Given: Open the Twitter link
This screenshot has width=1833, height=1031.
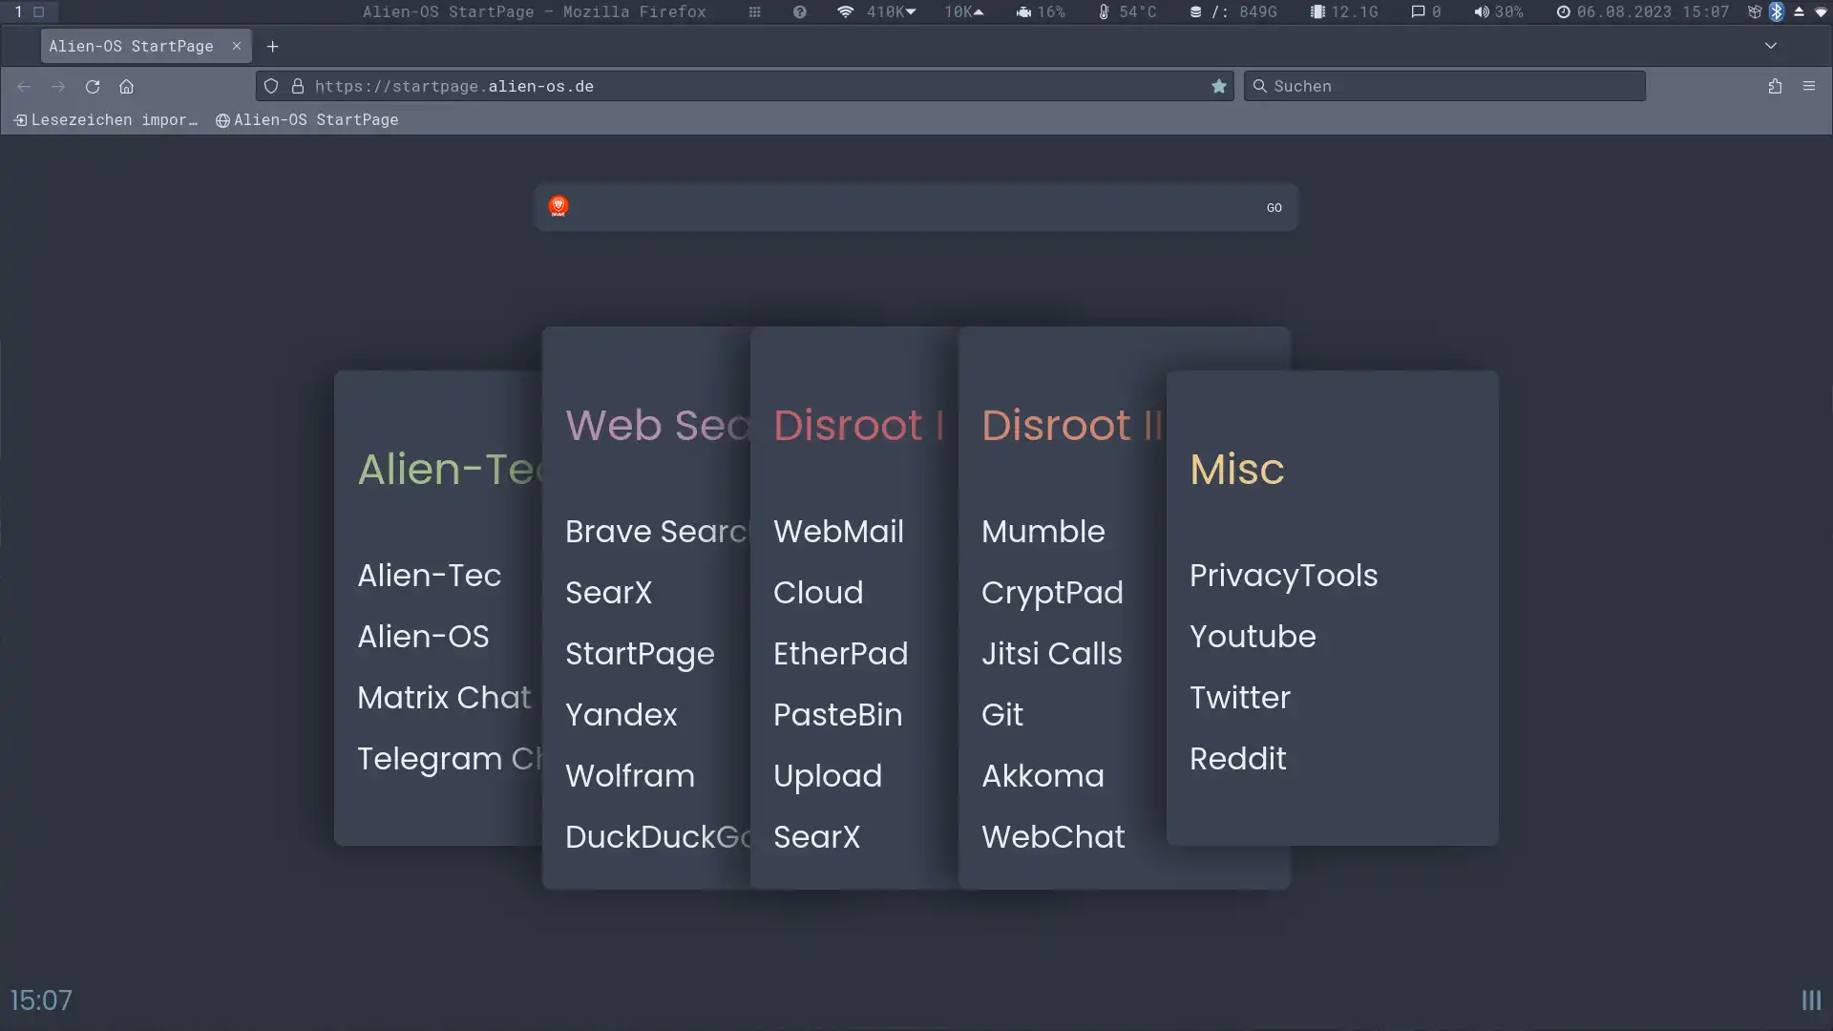Looking at the screenshot, I should click(x=1239, y=698).
